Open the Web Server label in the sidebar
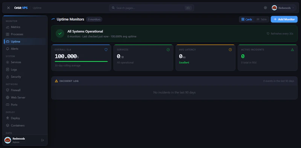 pyautogui.click(x=18, y=97)
